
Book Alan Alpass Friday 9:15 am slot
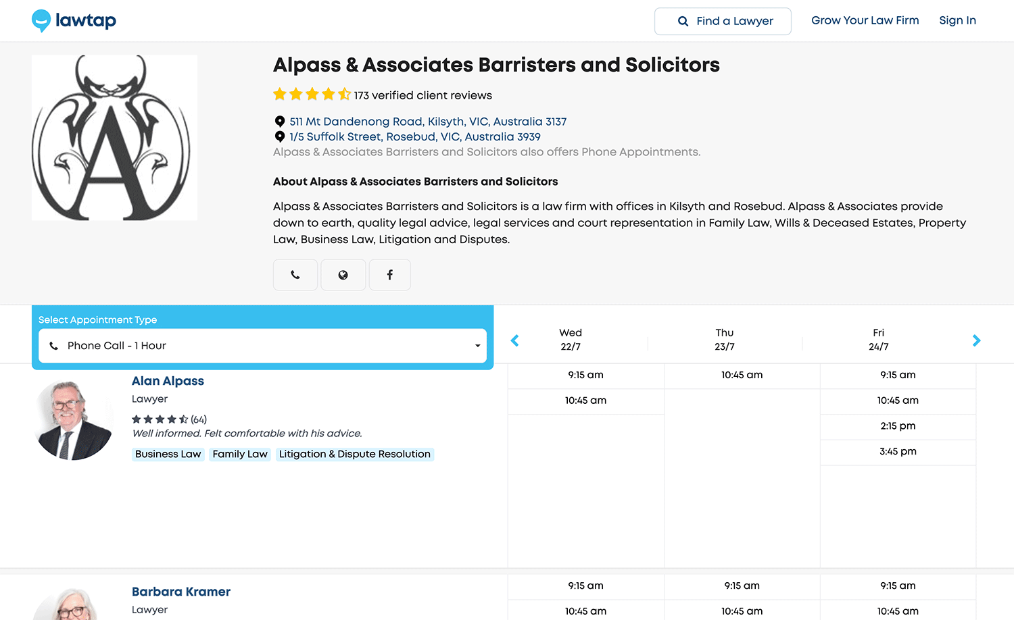pos(898,376)
